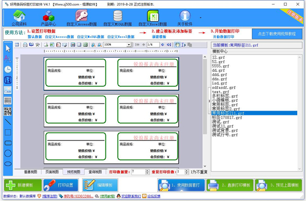Click the 打印数据量 spinner arrows

148,172
